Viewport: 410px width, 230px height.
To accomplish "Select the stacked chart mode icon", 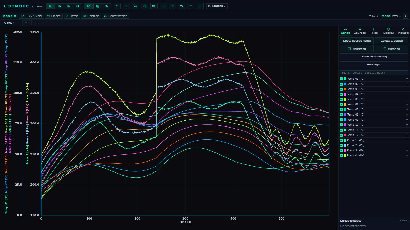I will point(98,6).
